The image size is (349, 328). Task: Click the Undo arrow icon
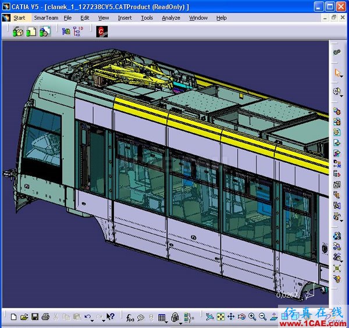(x=88, y=316)
